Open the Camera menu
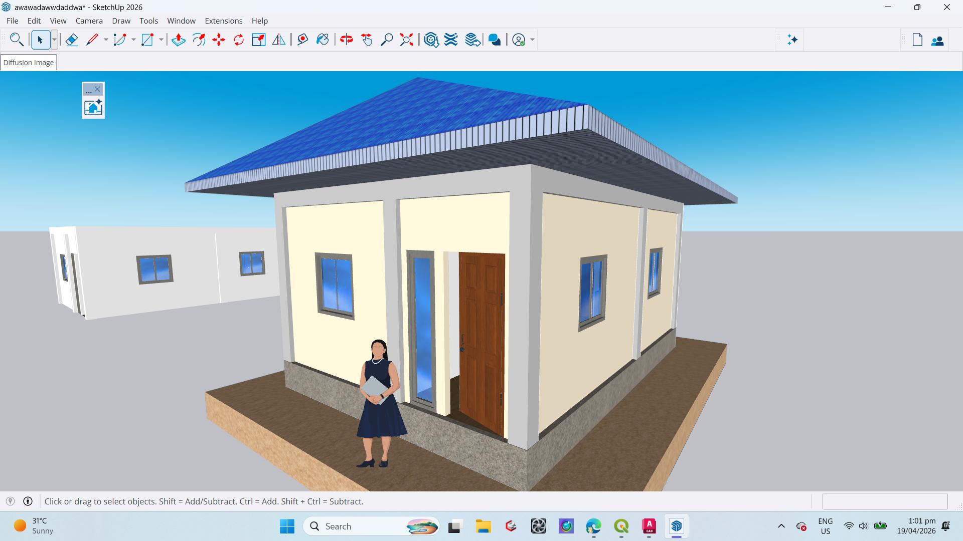The image size is (963, 541). [89, 21]
